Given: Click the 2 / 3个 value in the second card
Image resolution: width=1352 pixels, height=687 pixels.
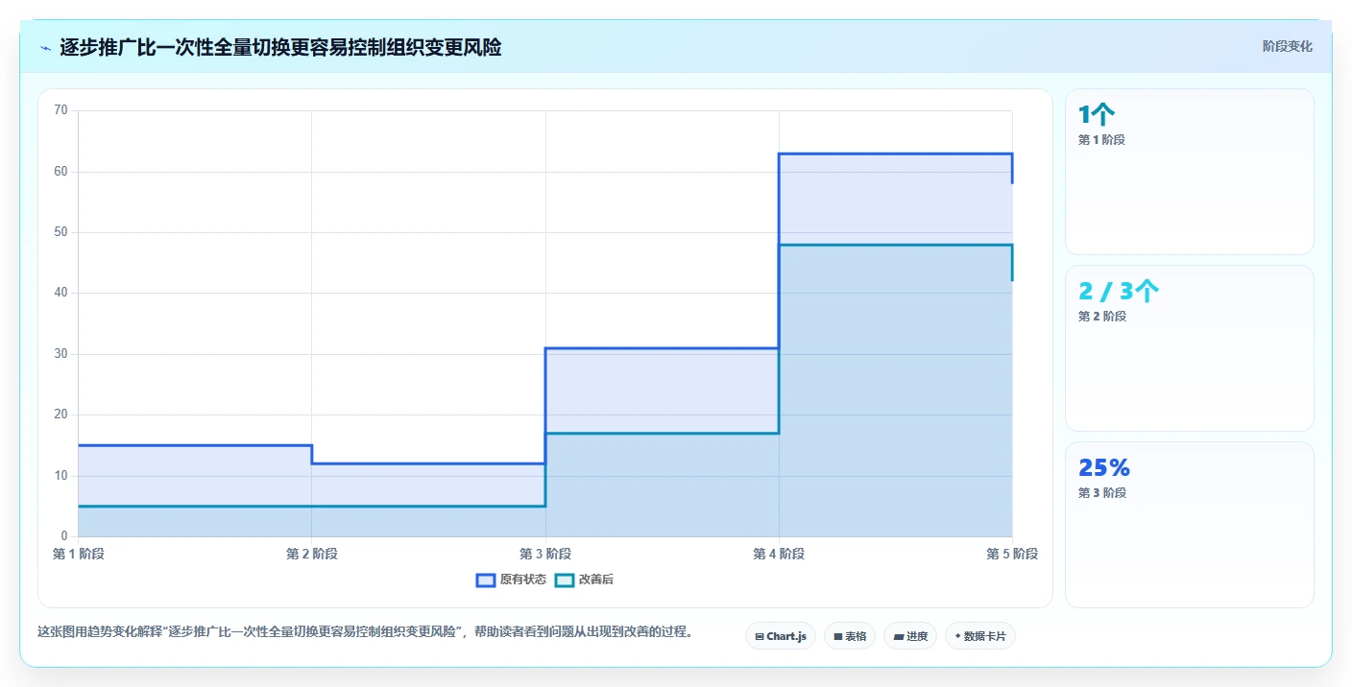Looking at the screenshot, I should [1119, 291].
